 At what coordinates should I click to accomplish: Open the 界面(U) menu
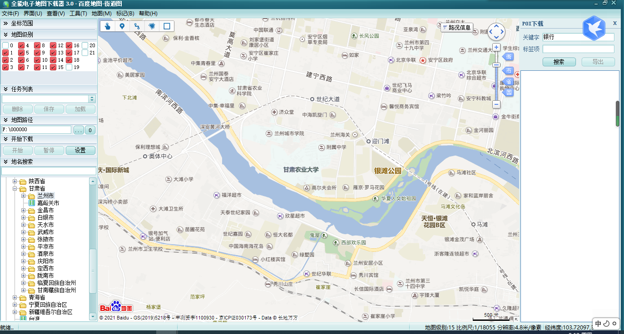(33, 14)
